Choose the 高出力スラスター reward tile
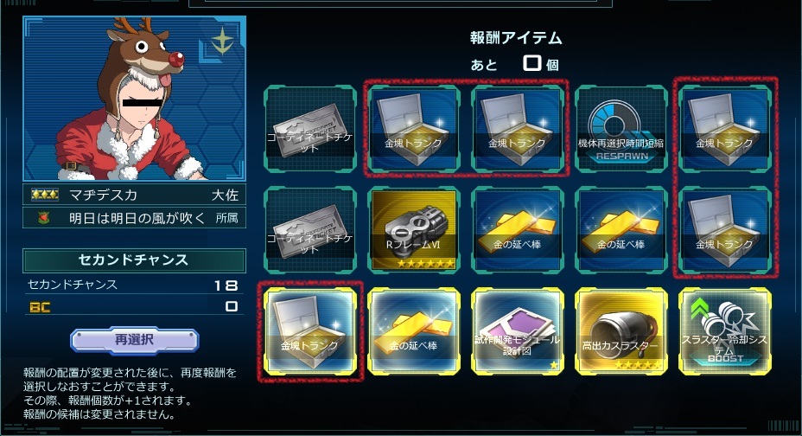This screenshot has width=802, height=436. click(x=621, y=331)
